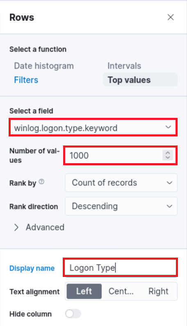Click the Rank by help question-mark icon

coord(41,182)
